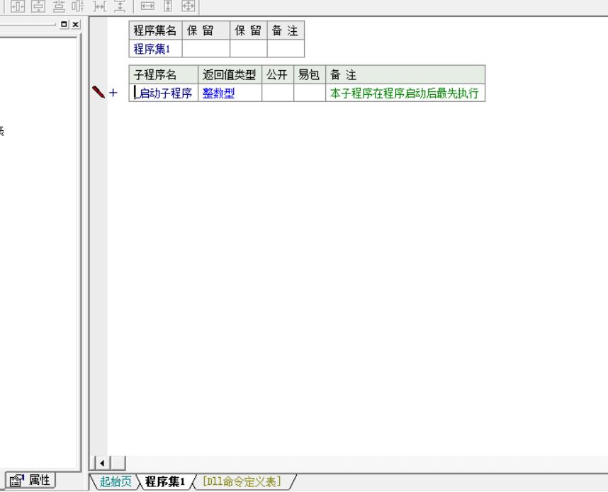Image resolution: width=608 pixels, height=492 pixels.
Task: Click the red pen marker icon
Action: (98, 92)
